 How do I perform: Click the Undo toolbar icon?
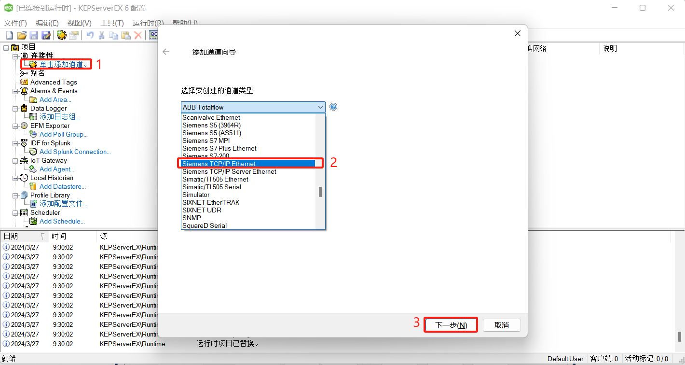90,35
